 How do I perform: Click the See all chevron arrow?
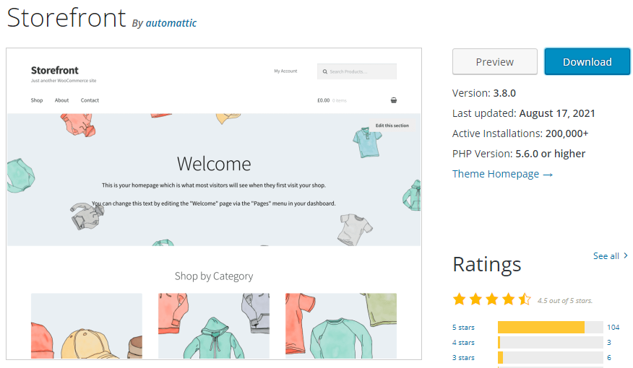[626, 255]
